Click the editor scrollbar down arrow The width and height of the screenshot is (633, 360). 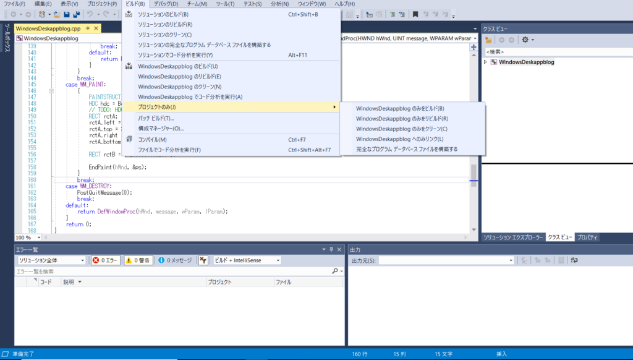(x=474, y=229)
